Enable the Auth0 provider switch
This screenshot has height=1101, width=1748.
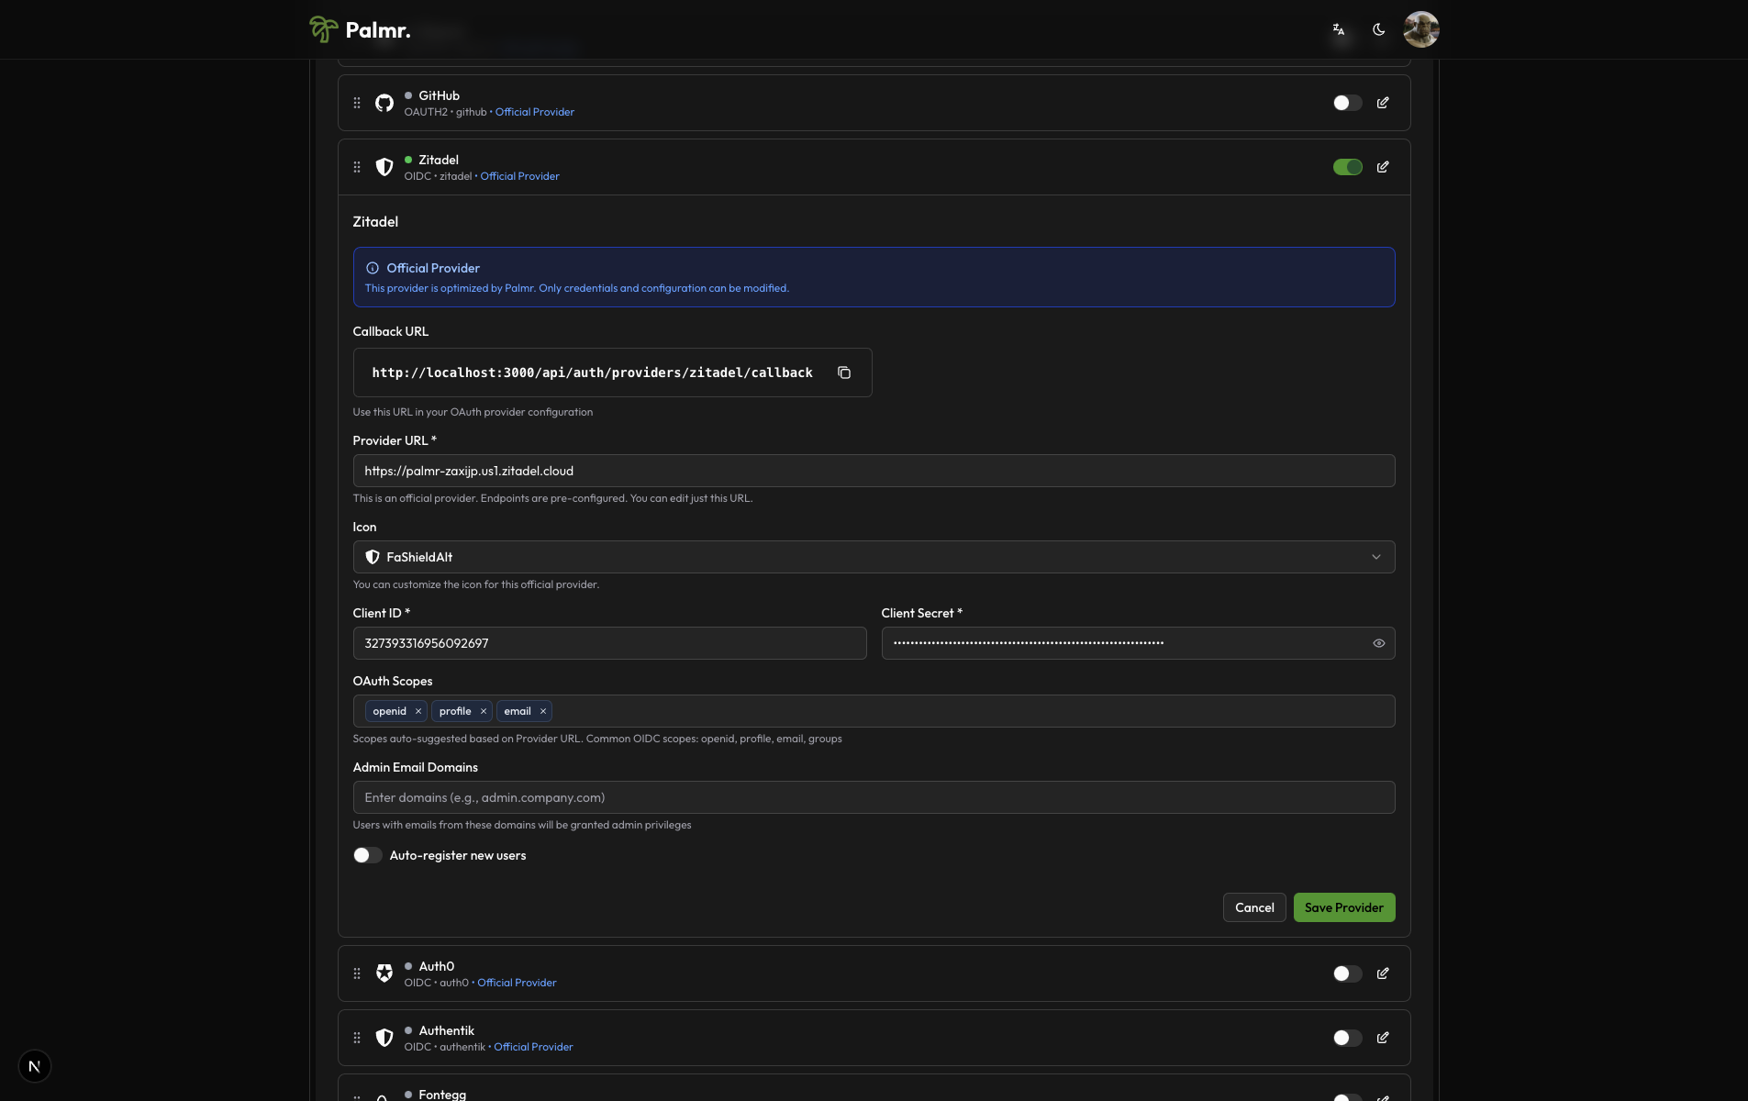point(1347,973)
